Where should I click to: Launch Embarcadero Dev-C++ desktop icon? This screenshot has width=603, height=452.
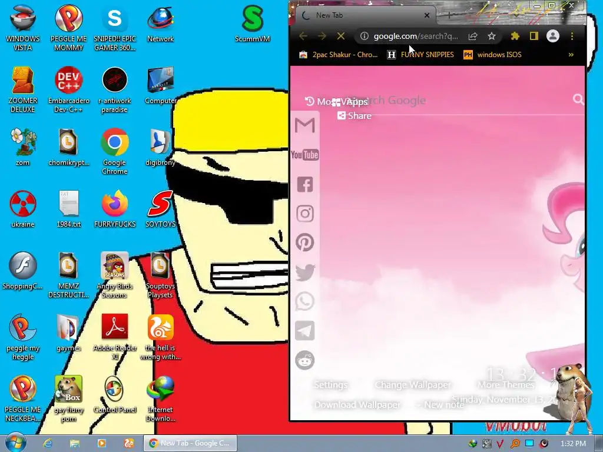click(x=68, y=89)
